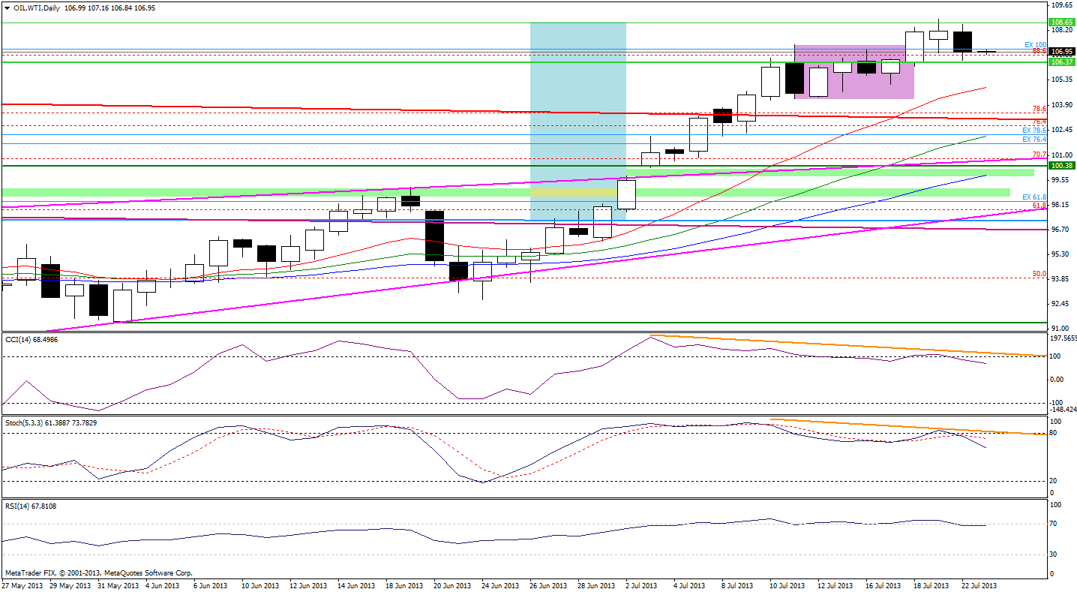
Task: Click the 95.30 value on price scale
Action: click(x=1061, y=254)
